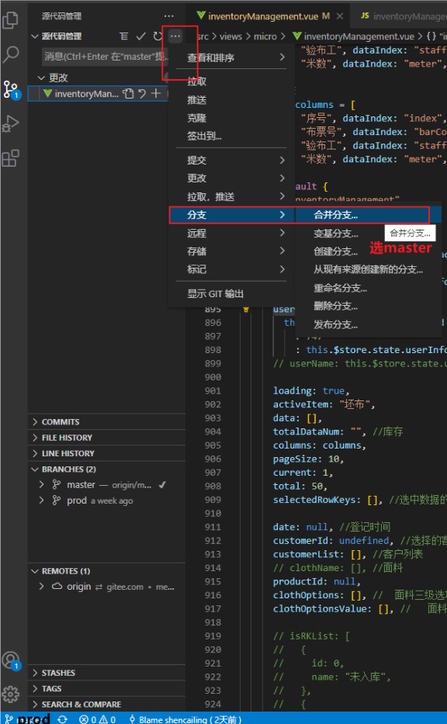Image resolution: width=447 pixels, height=724 pixels.
Task: Expand the COMMITS section
Action: 106,421
